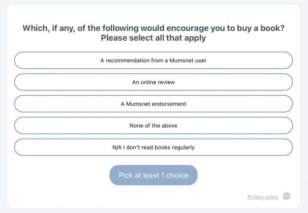Click the speech bubble icon in bottom corner

(286, 196)
